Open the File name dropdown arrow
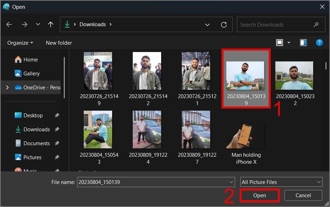This screenshot has width=330, height=207. click(231, 182)
